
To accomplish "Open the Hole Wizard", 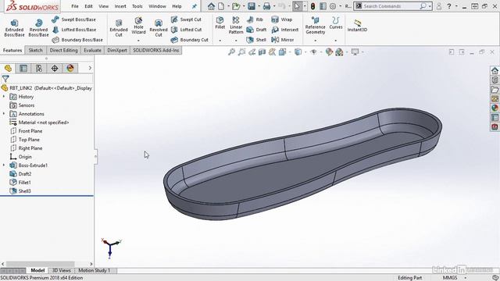I will (138, 26).
